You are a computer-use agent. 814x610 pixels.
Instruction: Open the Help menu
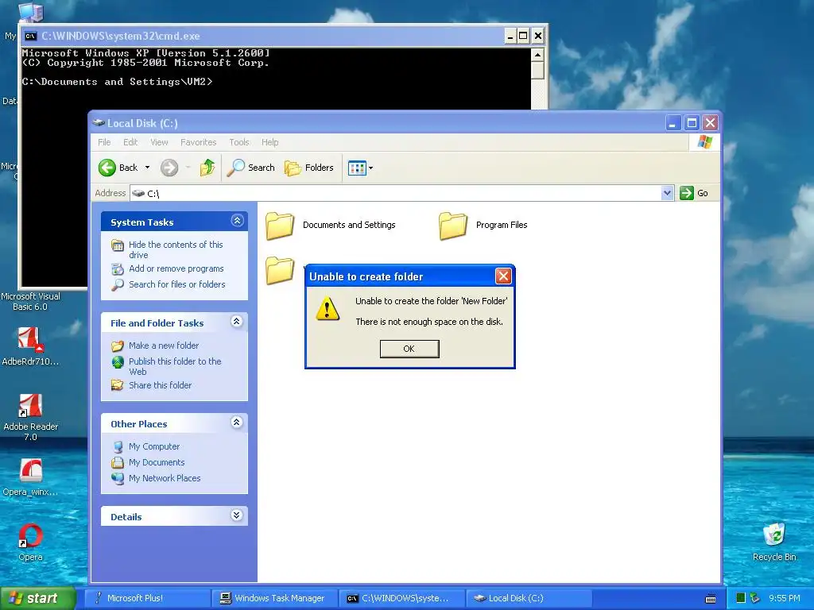270,142
